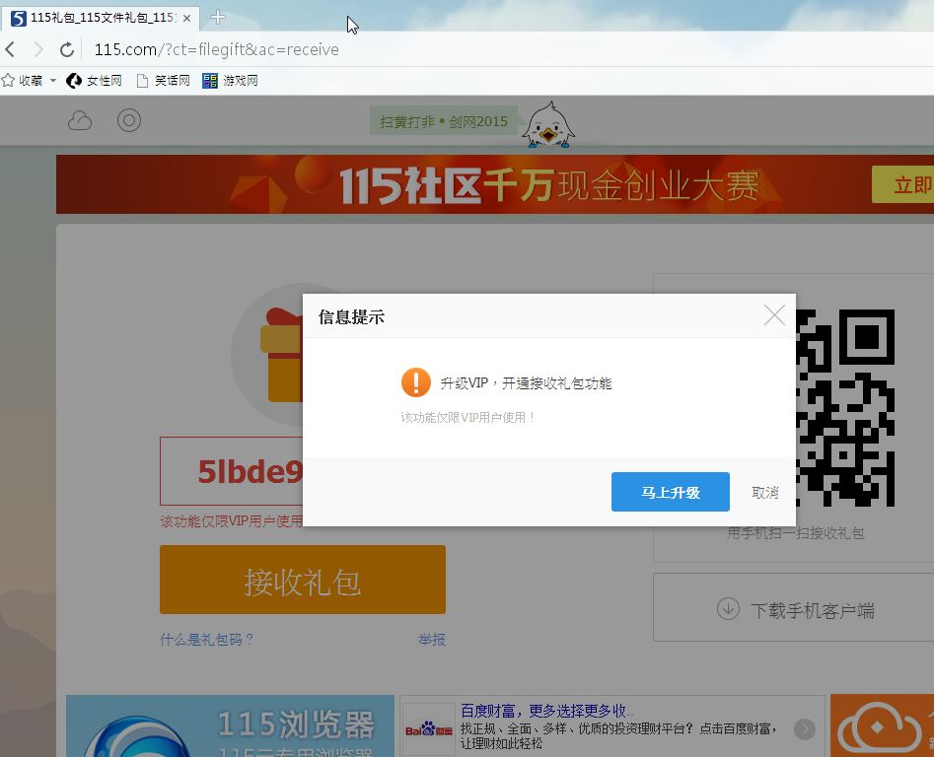Reload the page with refresh icon
934x757 pixels.
tap(67, 49)
